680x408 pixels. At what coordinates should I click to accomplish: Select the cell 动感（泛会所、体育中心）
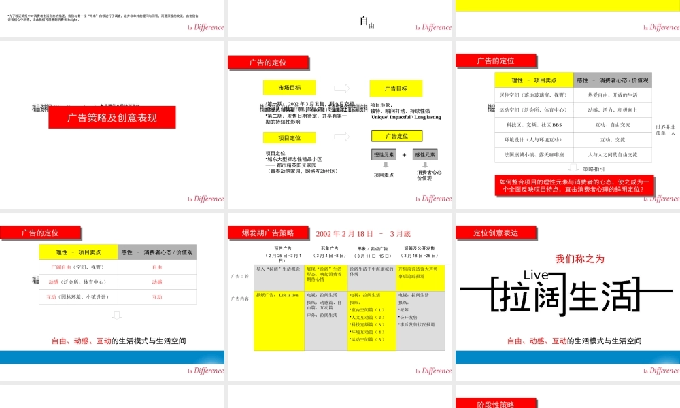[x=78, y=282]
